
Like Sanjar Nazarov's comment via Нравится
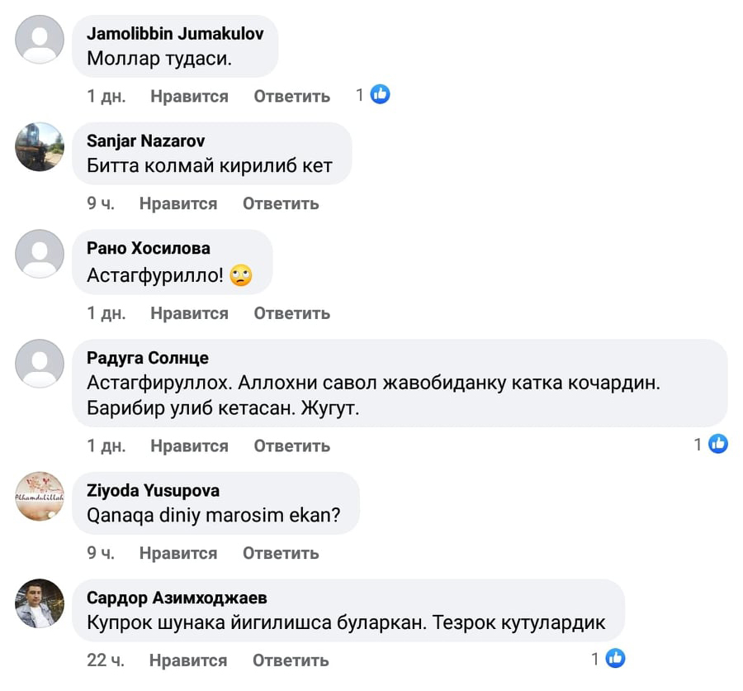pyautogui.click(x=178, y=203)
